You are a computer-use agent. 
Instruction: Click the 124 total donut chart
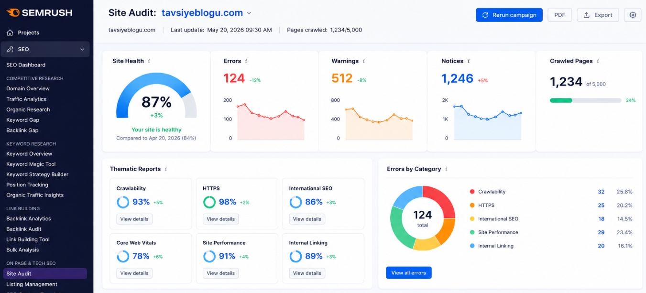[423, 218]
